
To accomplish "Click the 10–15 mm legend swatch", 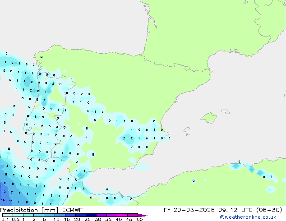I will point(60,215).
